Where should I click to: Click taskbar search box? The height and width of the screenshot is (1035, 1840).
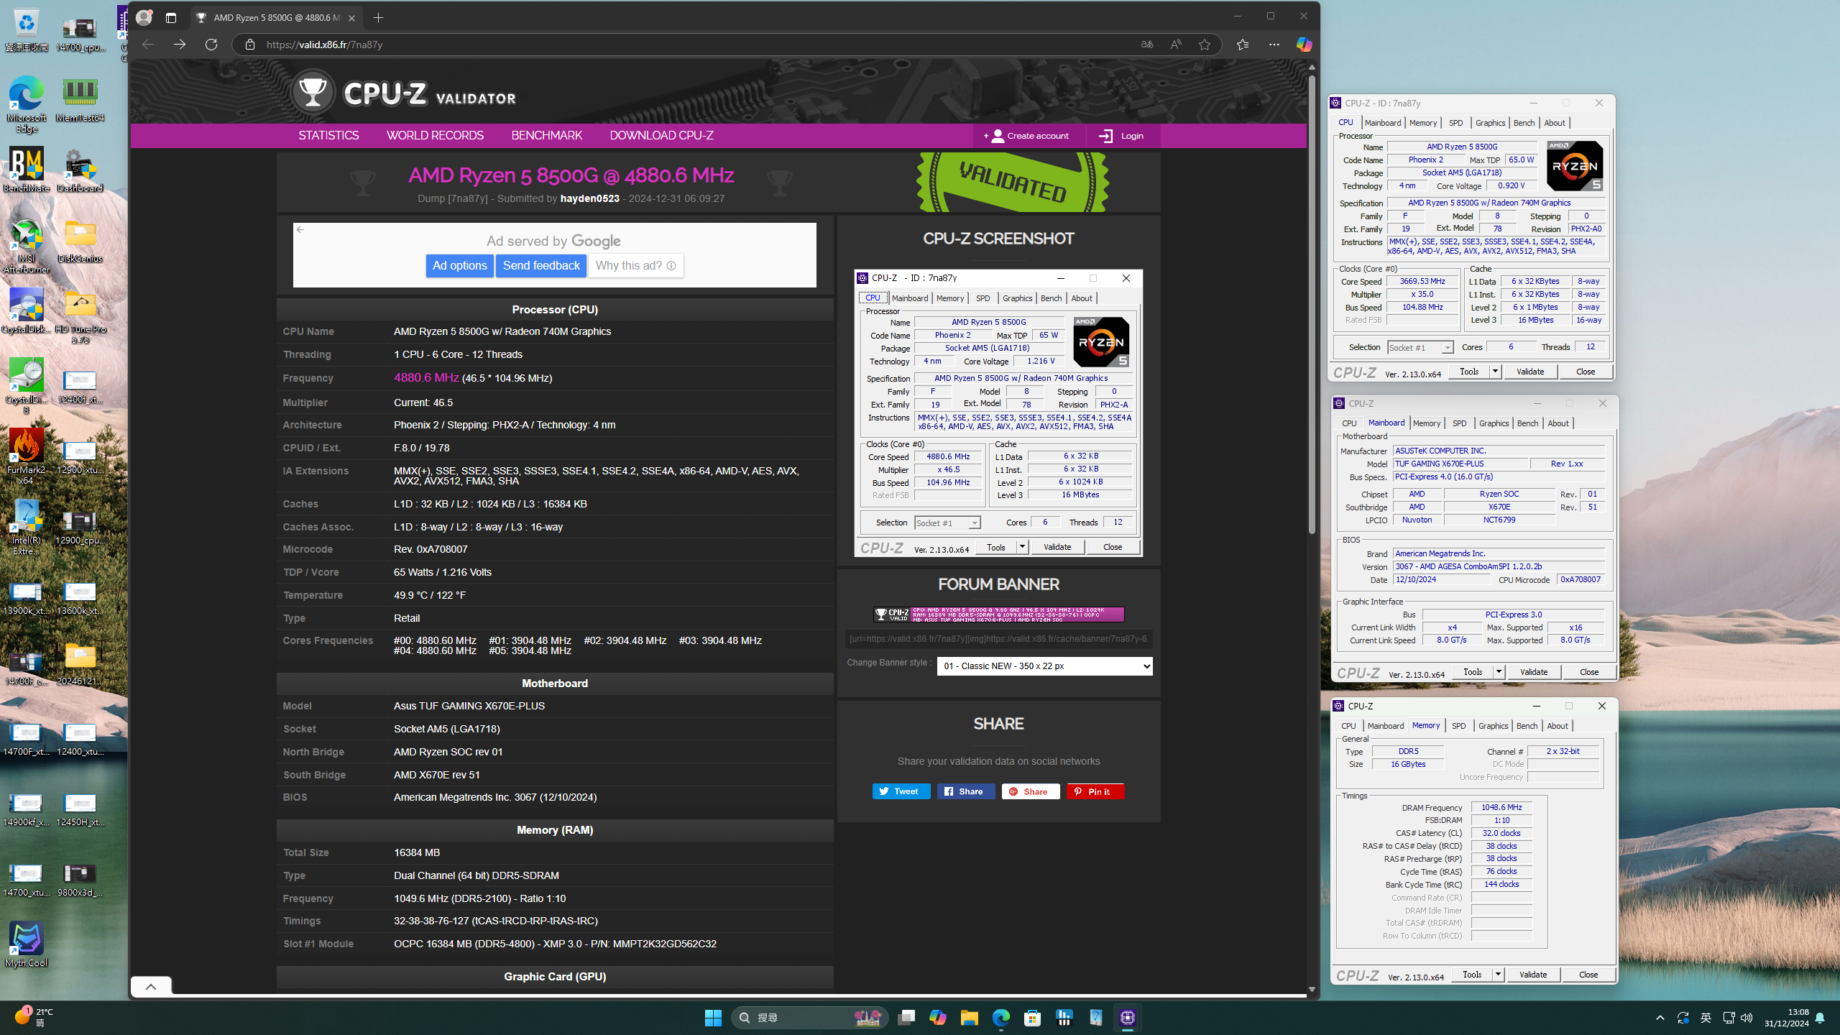pyautogui.click(x=810, y=1018)
